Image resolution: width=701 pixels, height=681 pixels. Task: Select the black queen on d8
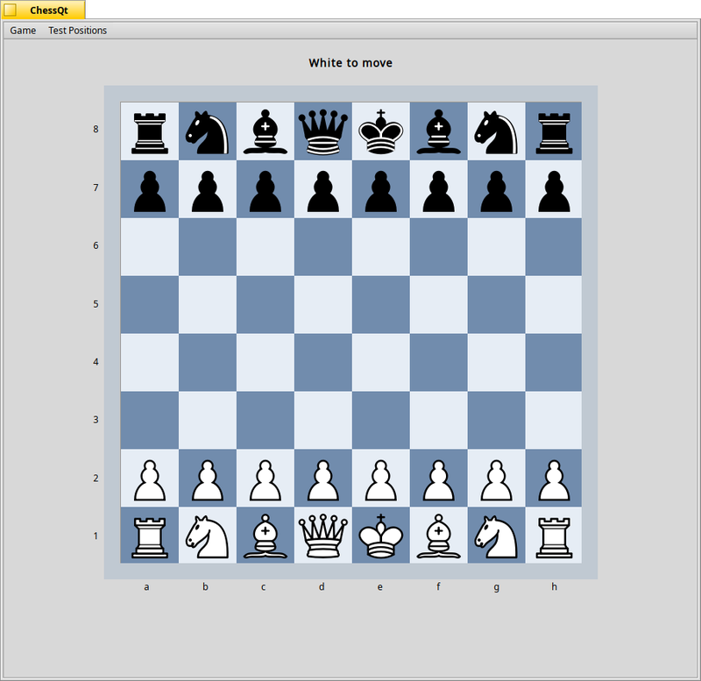(322, 131)
